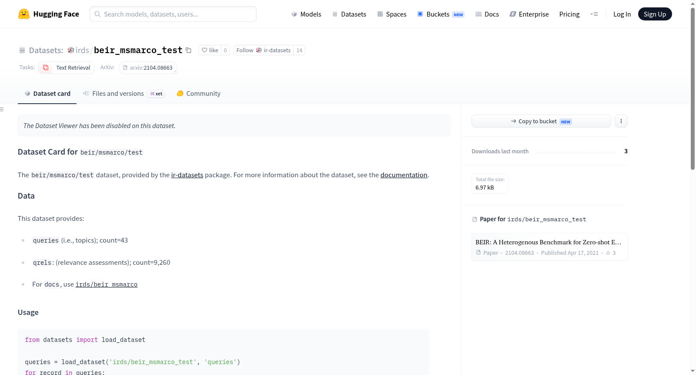Image resolution: width=696 pixels, height=375 pixels.
Task: Expand the navigation overflow menu icon
Action: pos(594,14)
